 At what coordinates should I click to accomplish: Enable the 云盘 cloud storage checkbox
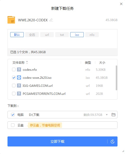pos(13,125)
